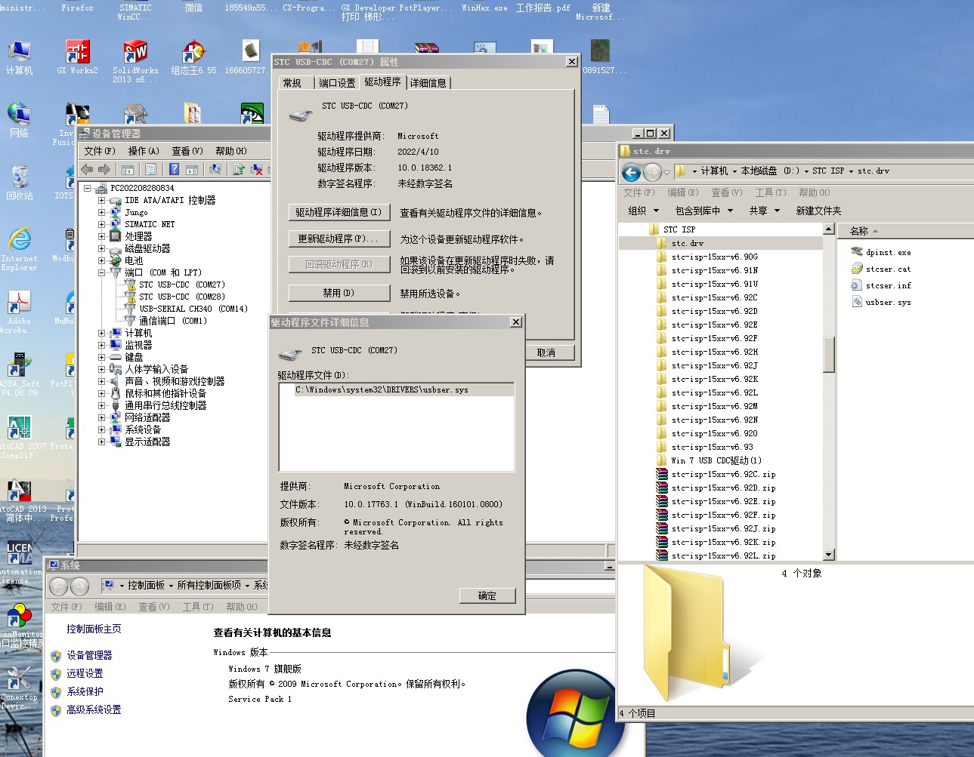Image resolution: width=974 pixels, height=757 pixels.
Task: Click the Show/Hide console tree toolbar icon
Action: (x=128, y=169)
